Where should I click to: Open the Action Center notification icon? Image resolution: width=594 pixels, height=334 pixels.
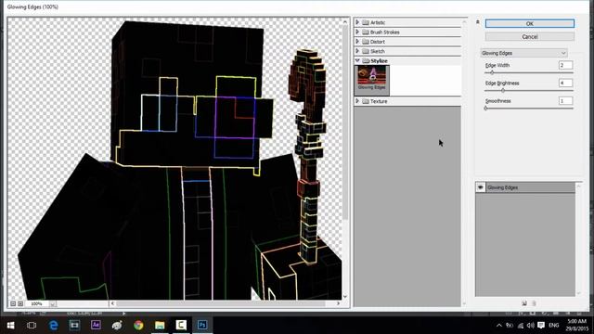pos(541,326)
